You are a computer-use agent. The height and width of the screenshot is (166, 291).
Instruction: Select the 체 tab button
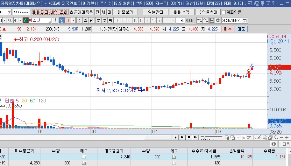(103, 12)
